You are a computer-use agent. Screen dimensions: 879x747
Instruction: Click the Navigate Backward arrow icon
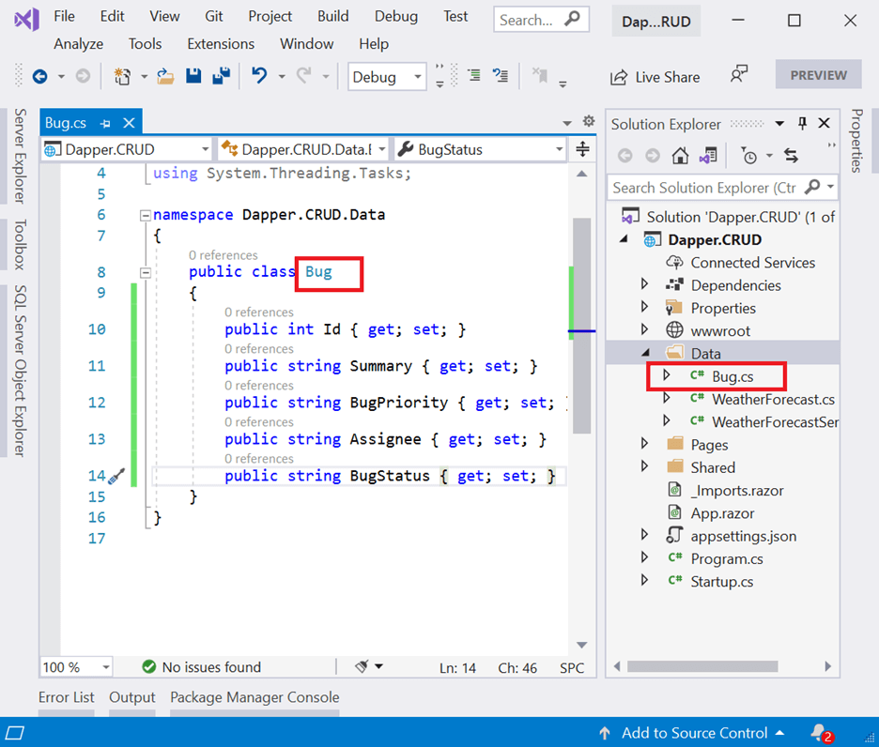click(39, 77)
